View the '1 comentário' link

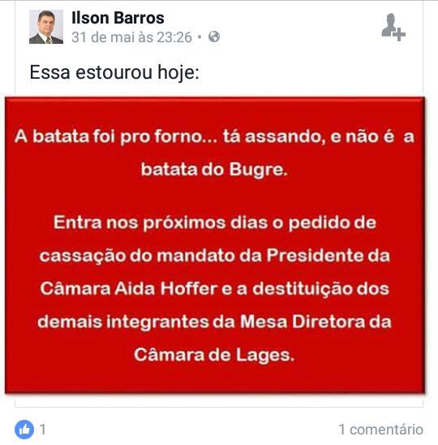(x=381, y=430)
